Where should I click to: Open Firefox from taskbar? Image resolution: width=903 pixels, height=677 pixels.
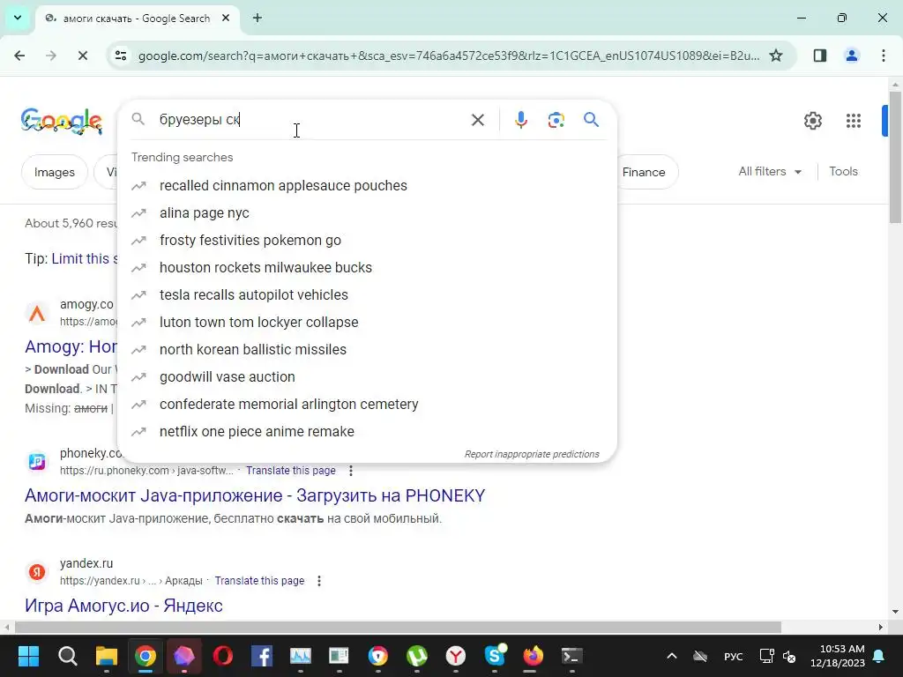(x=534, y=656)
